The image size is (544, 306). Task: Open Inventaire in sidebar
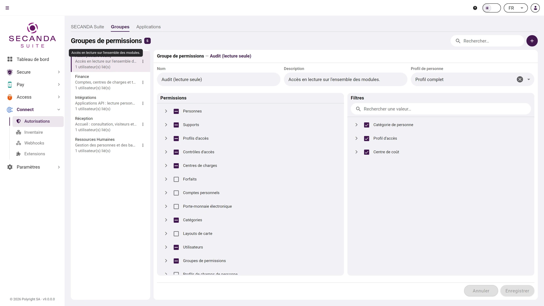pyautogui.click(x=33, y=132)
